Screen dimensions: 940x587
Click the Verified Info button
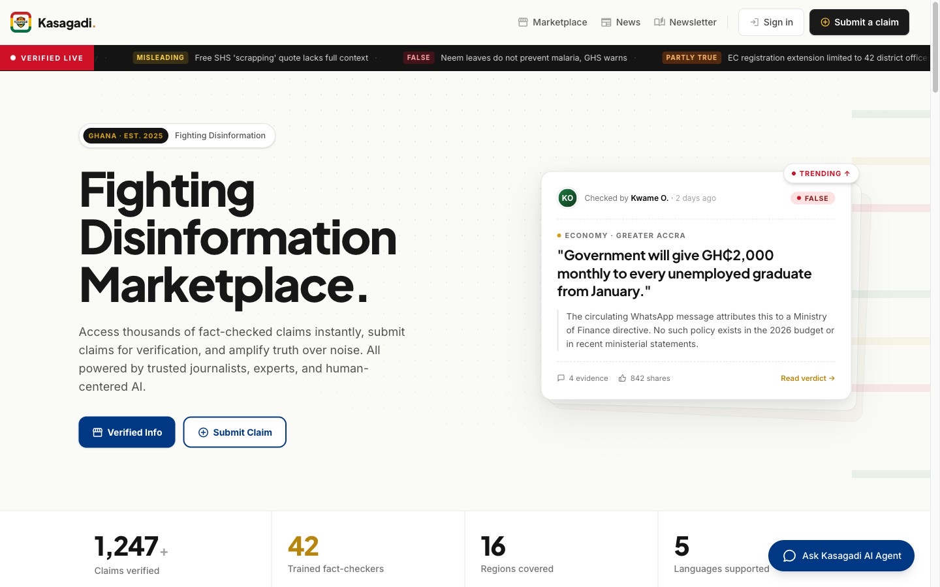click(127, 432)
